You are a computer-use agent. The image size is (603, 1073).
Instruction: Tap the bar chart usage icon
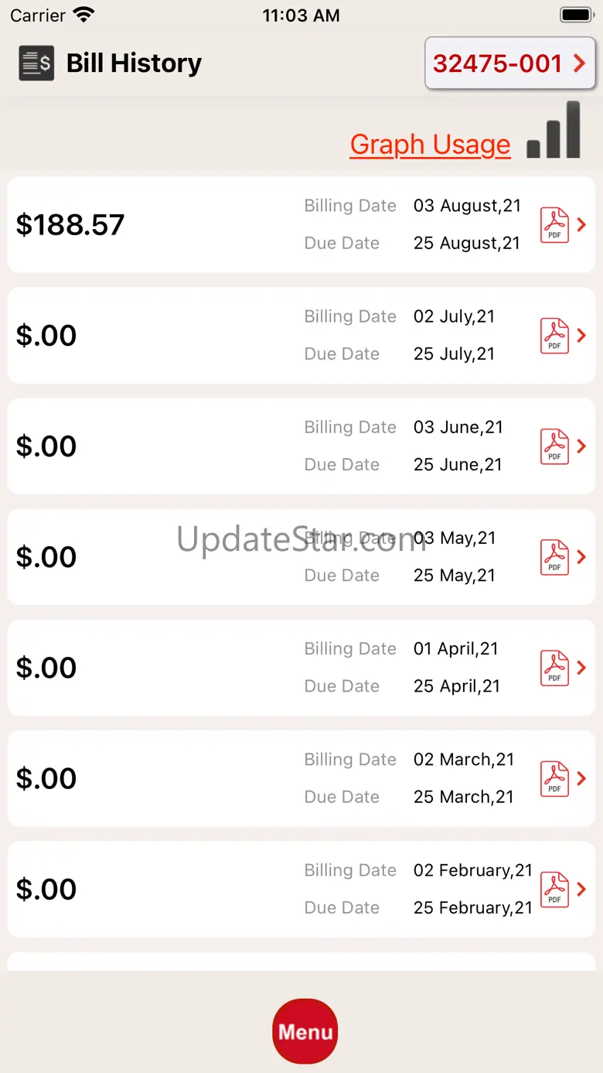click(x=554, y=130)
